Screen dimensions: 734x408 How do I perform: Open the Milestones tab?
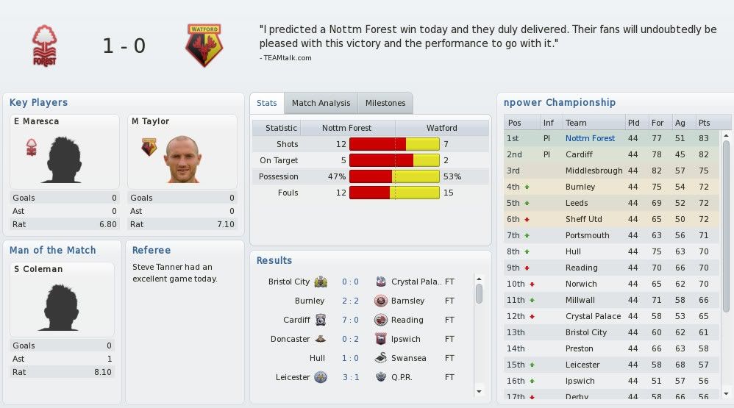tap(385, 103)
